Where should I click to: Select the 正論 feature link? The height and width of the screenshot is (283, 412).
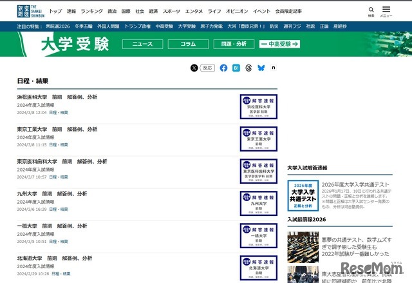coord(324,26)
